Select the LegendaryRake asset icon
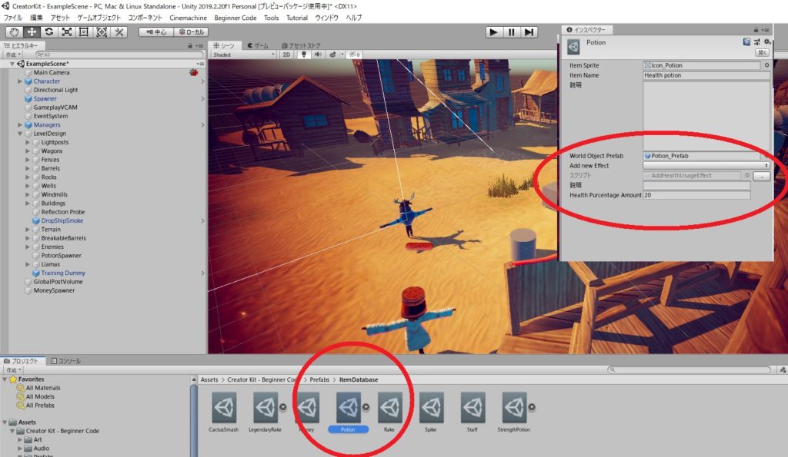 click(x=265, y=407)
